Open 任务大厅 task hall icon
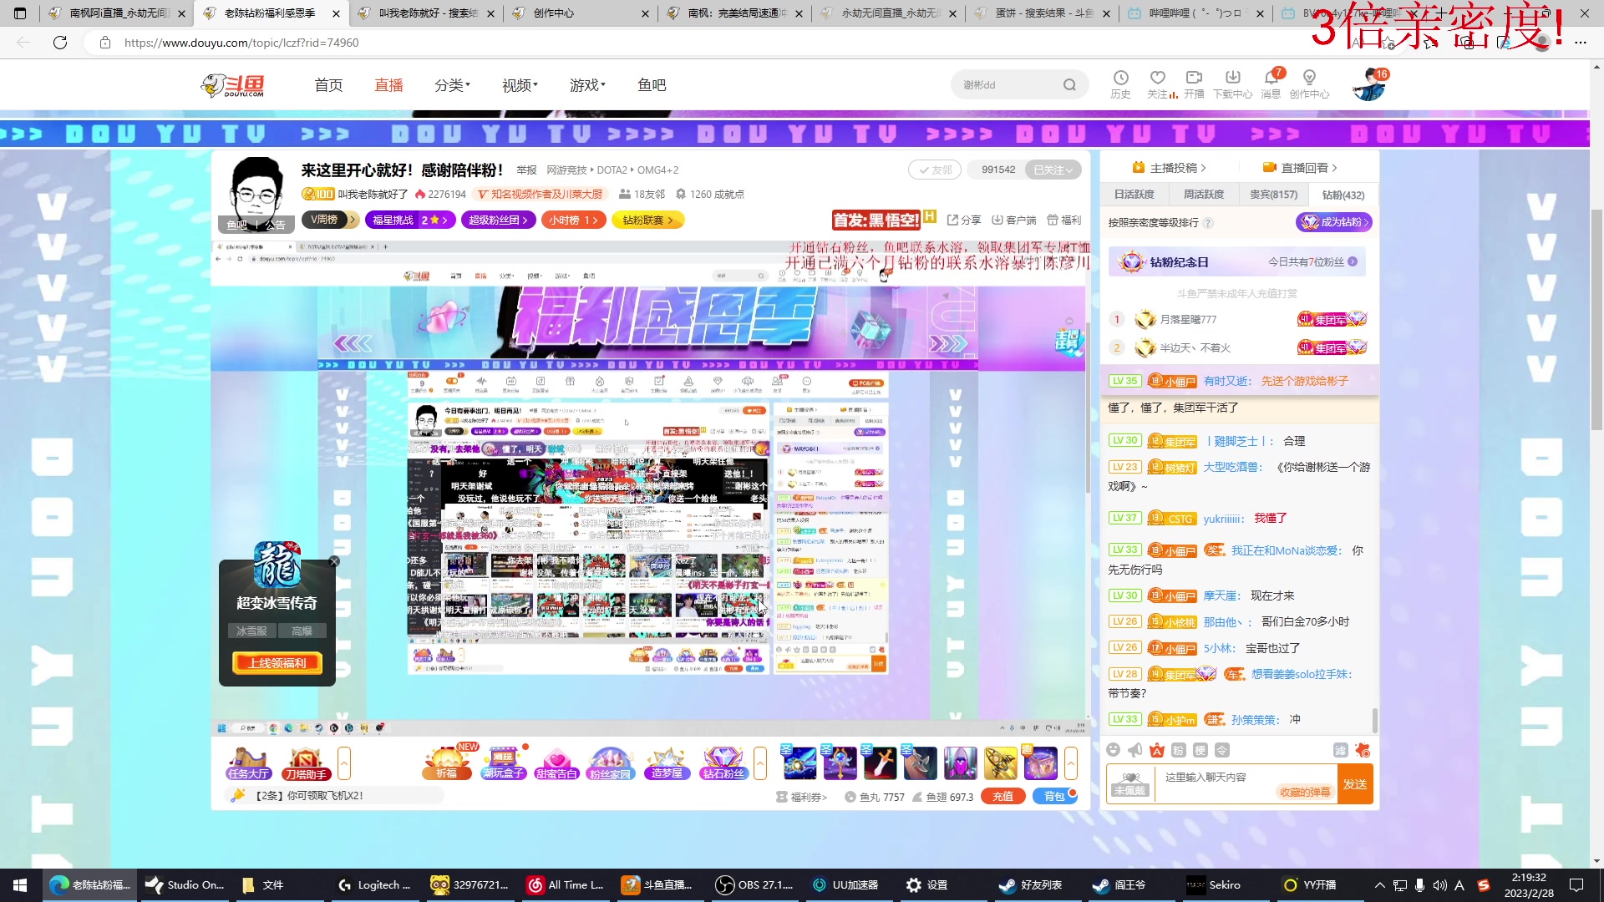1604x902 pixels. tap(247, 763)
